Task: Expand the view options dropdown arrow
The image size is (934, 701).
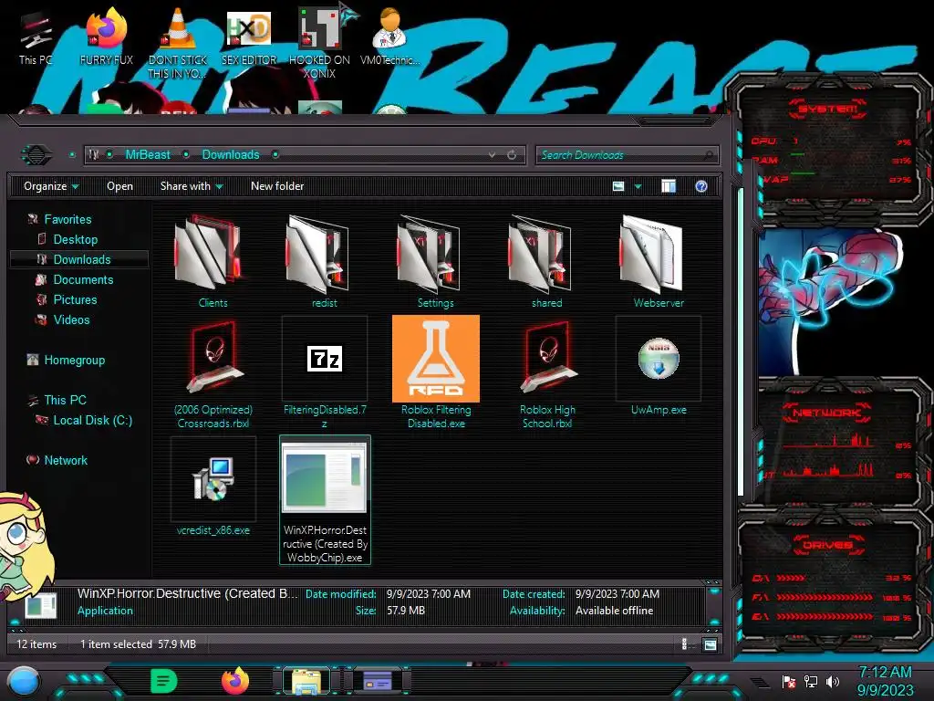Action: [x=638, y=186]
